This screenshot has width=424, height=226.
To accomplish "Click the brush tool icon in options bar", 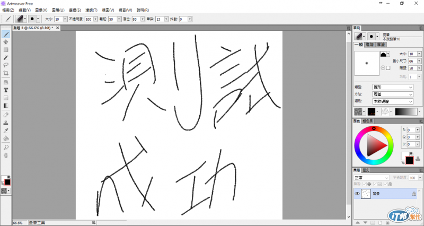I will [x=8, y=19].
